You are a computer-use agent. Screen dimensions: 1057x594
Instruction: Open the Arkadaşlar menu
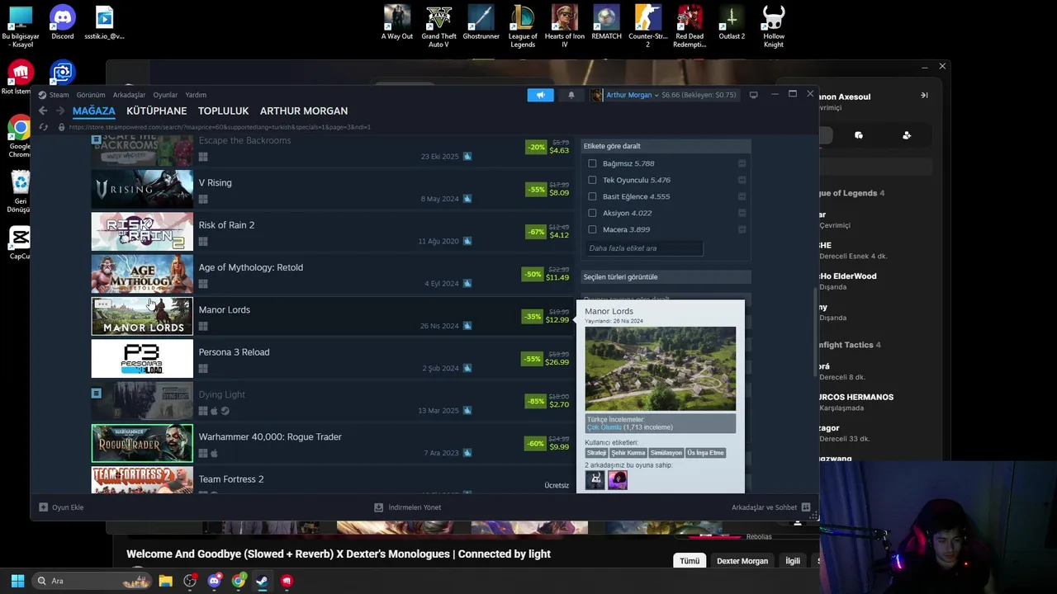click(129, 95)
